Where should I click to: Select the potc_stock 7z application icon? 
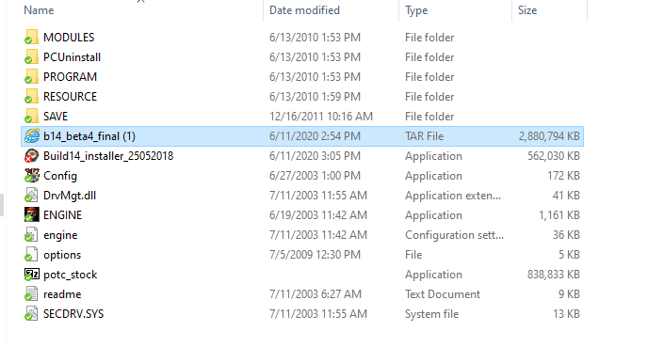(x=31, y=275)
